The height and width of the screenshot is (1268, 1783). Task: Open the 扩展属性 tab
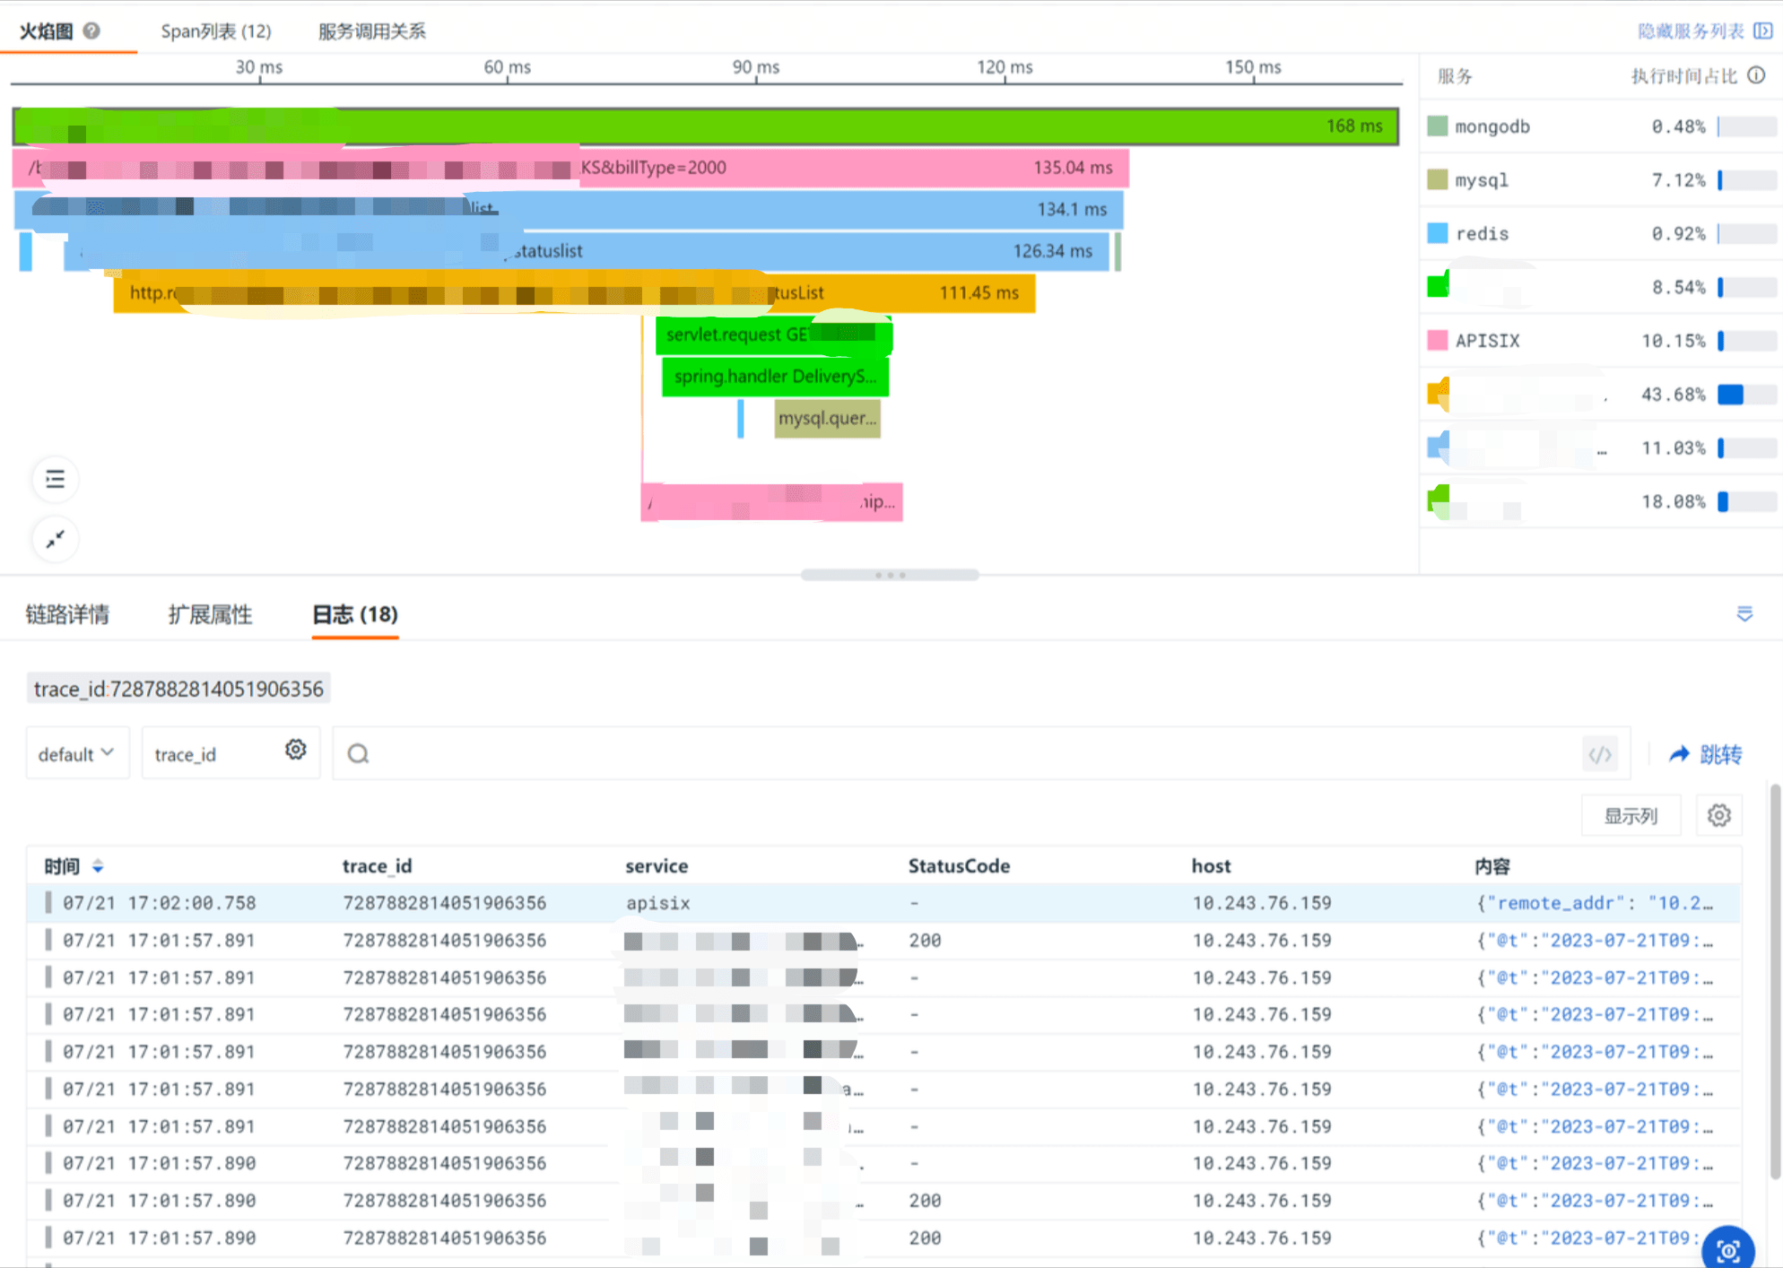pyautogui.click(x=210, y=614)
